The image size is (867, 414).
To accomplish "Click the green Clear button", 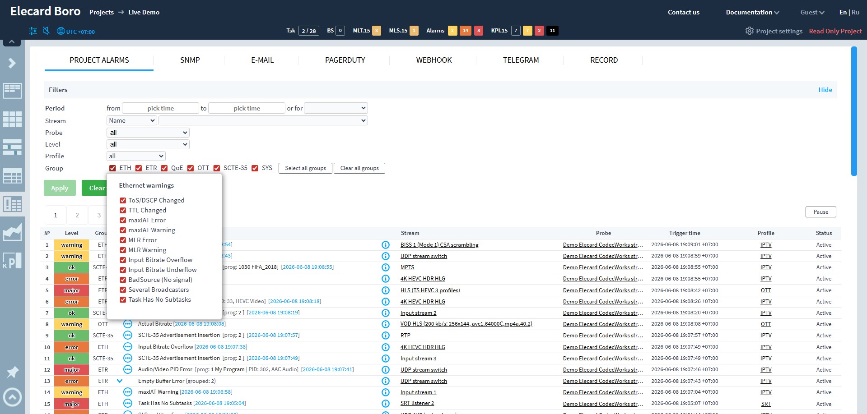I will pyautogui.click(x=95, y=188).
